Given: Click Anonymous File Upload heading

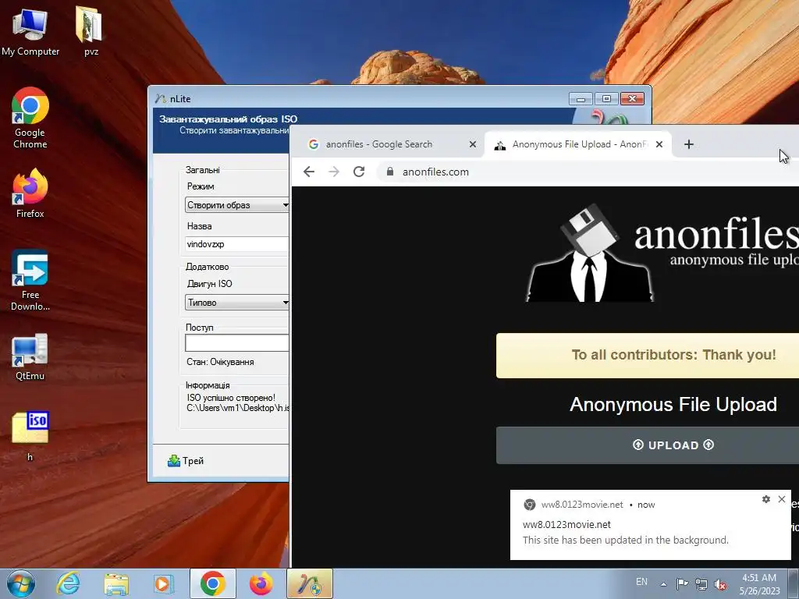Looking at the screenshot, I should pyautogui.click(x=673, y=405).
